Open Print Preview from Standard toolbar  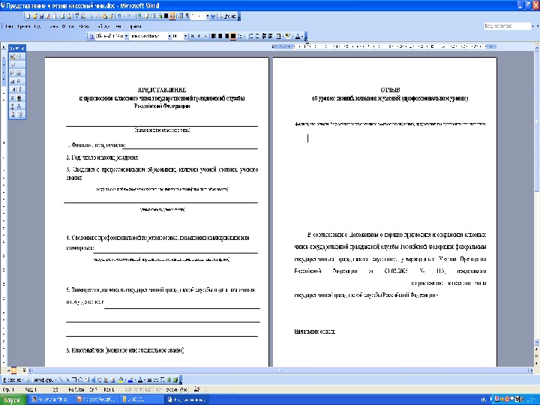(69, 16)
